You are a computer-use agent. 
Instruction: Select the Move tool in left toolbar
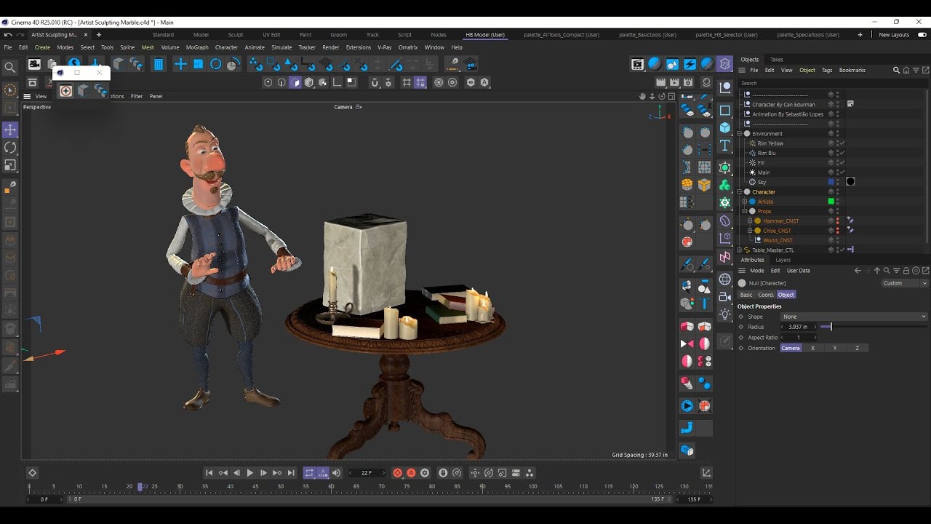click(x=10, y=130)
